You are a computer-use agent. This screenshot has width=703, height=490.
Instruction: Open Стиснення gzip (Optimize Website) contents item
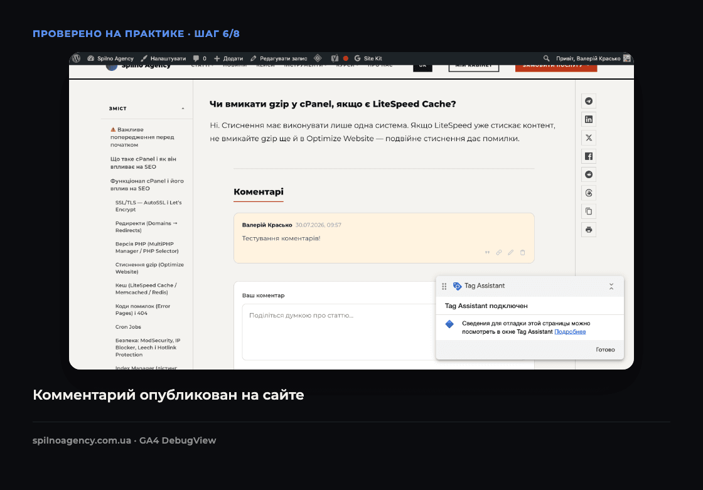click(149, 268)
